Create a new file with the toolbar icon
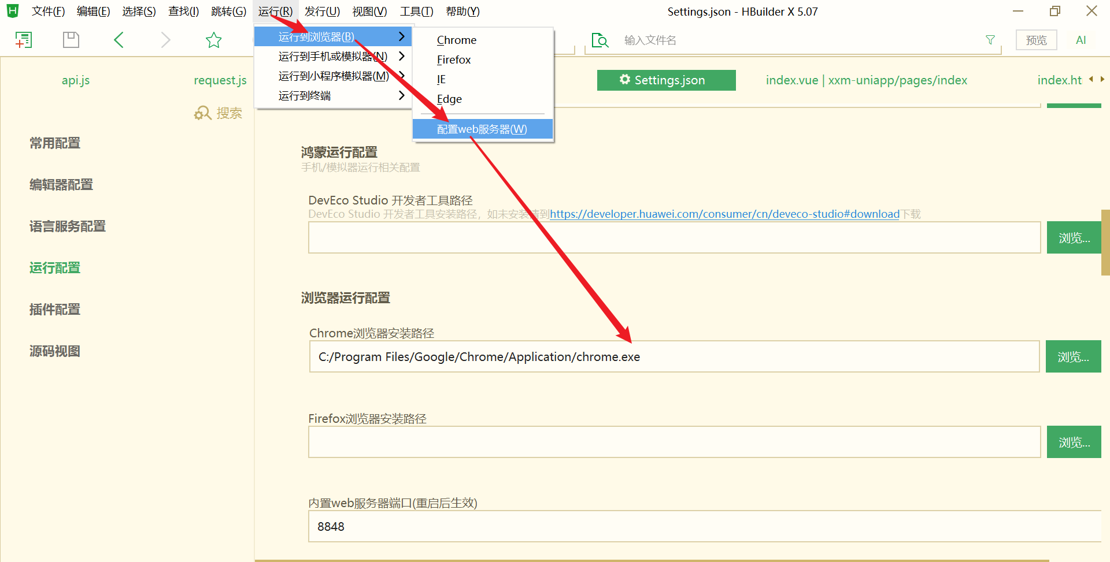 pos(23,40)
